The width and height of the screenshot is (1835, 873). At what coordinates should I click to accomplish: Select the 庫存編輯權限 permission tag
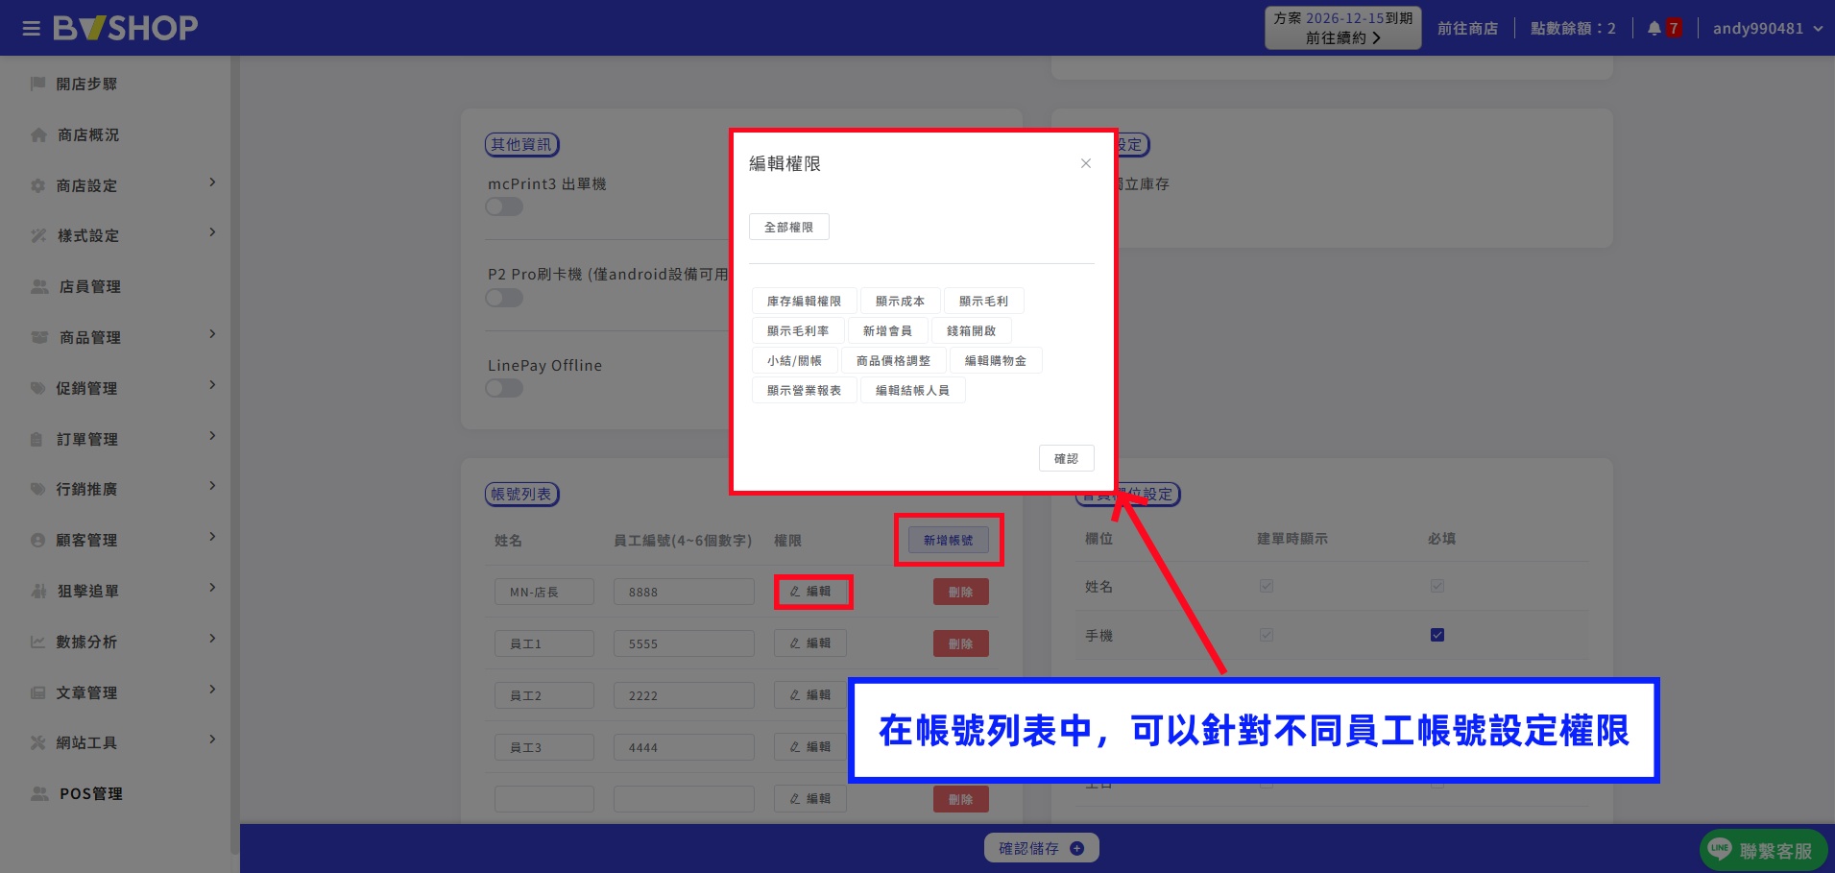tap(804, 301)
